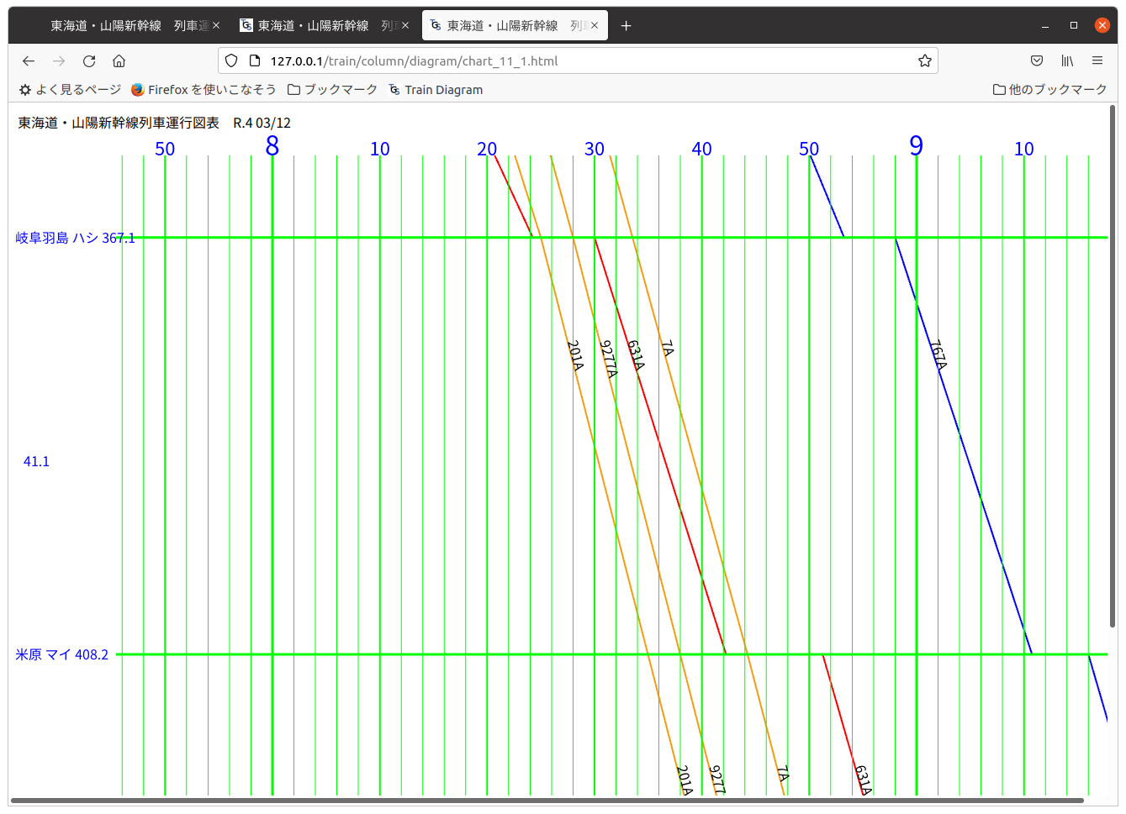Open the ブックマーク folder

pos(332,90)
